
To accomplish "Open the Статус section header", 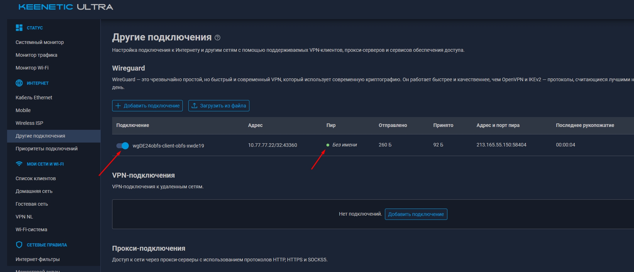I will coord(35,28).
